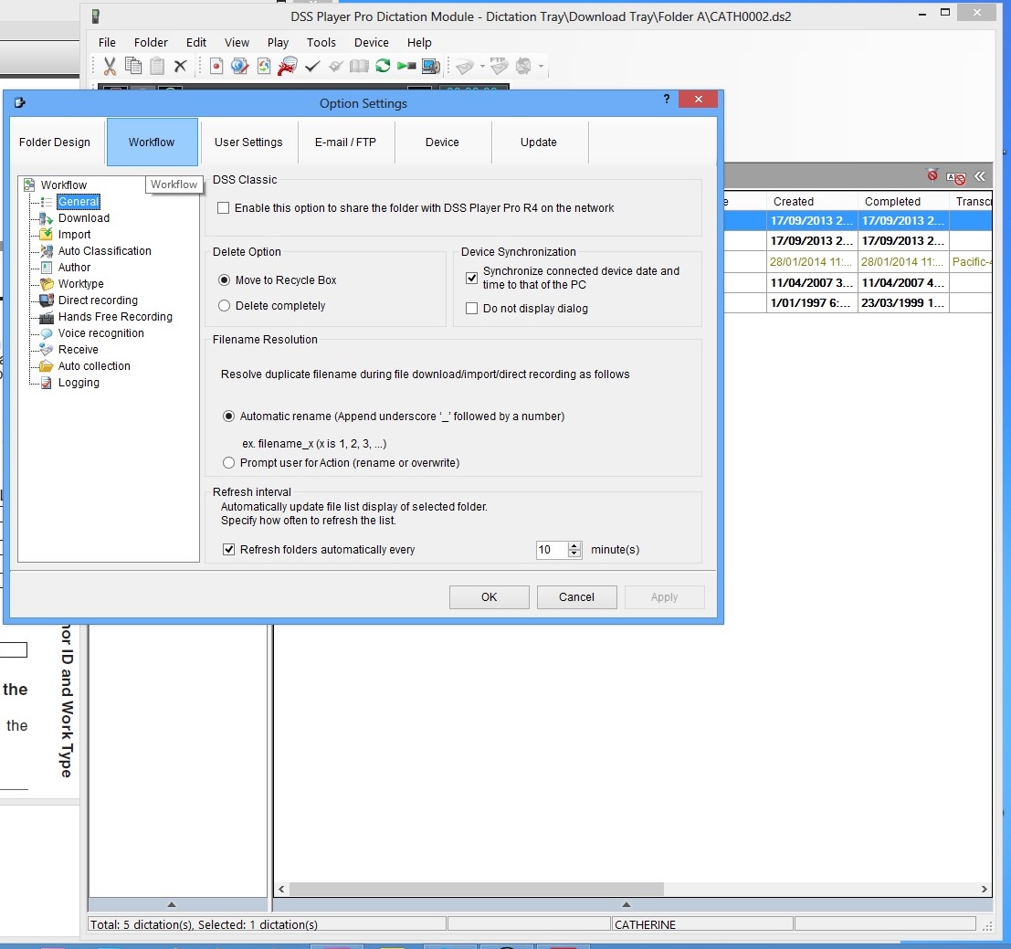
Task: Click the file list horizontal scrollbar thumb
Action: point(477,889)
